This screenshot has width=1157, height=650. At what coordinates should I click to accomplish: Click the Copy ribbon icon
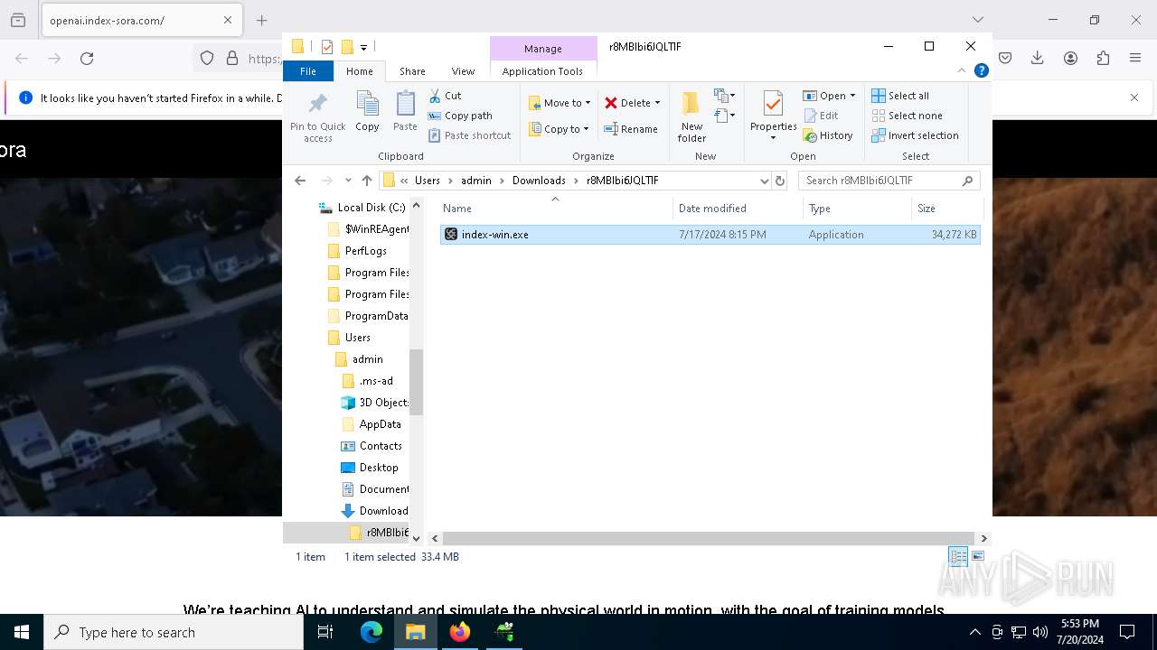[367, 112]
